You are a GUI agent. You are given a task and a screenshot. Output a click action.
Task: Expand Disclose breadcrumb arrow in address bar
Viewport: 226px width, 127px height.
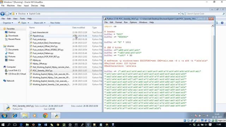point(27,14)
